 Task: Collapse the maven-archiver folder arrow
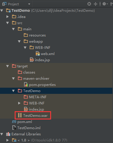pos(14,79)
